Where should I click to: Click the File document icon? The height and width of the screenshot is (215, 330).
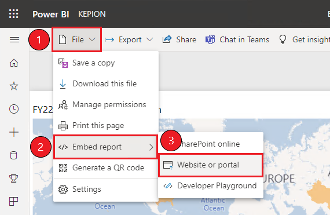(x=63, y=39)
